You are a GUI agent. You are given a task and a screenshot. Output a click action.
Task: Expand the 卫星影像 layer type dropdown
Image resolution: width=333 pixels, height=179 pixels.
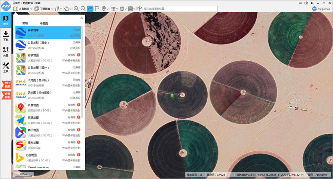[43, 8]
